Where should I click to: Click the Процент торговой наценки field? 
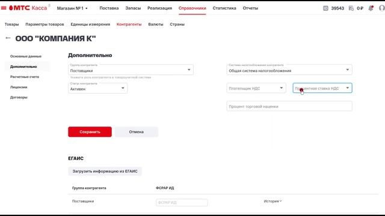[x=289, y=106]
